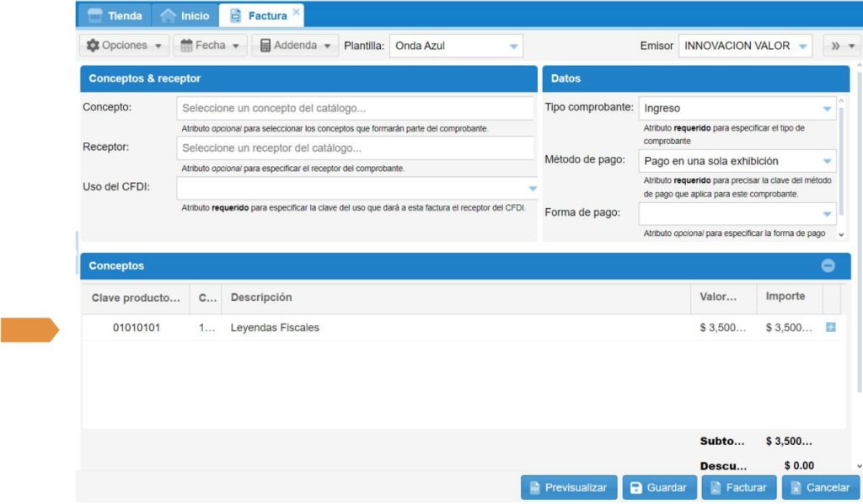Open the Método de pago dropdown
863x504 pixels.
(x=827, y=161)
